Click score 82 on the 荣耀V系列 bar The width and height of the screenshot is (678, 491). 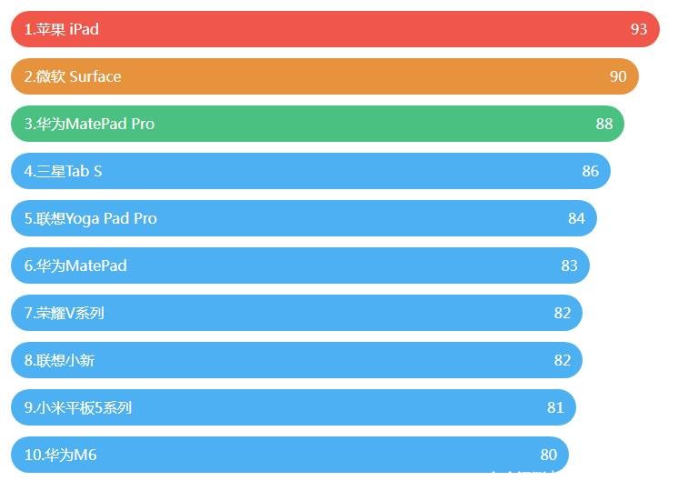[563, 313]
